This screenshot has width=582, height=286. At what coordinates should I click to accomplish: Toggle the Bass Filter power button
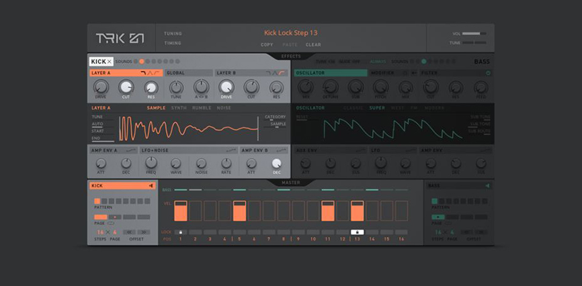click(488, 73)
